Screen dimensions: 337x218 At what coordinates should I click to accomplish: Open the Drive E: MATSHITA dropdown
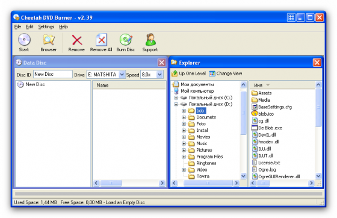[x=122, y=75]
